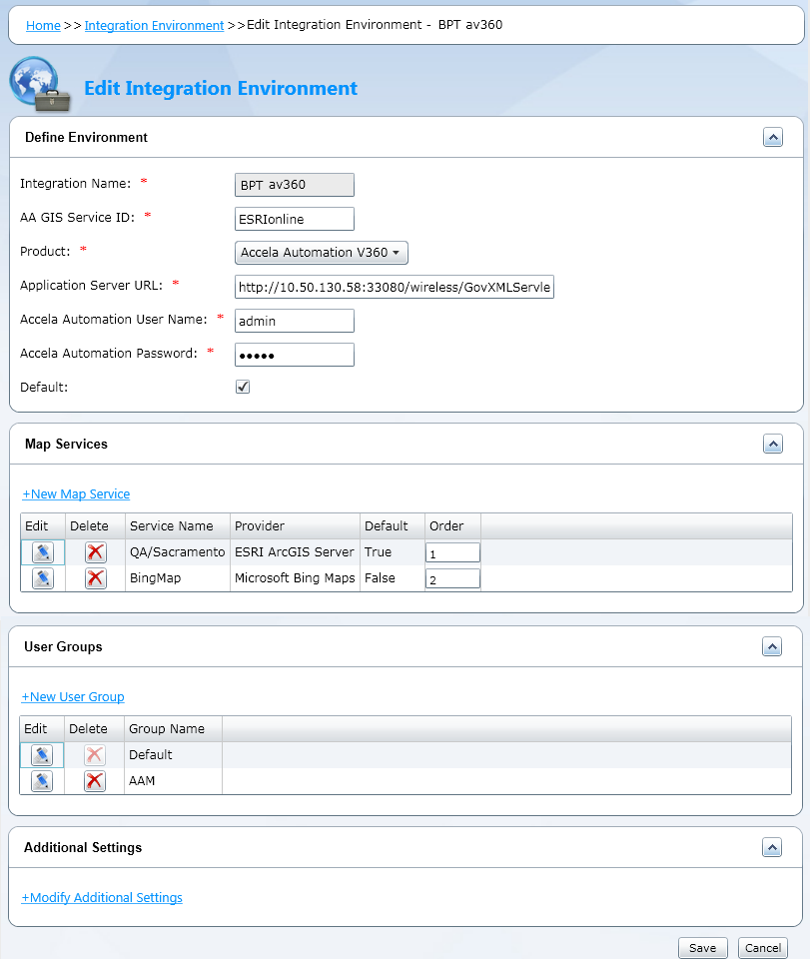
Task: Collapse the Map Services section
Action: pos(772,444)
